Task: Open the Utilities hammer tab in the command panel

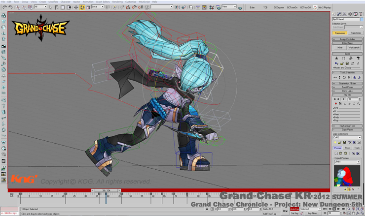Action: [x=361, y=14]
